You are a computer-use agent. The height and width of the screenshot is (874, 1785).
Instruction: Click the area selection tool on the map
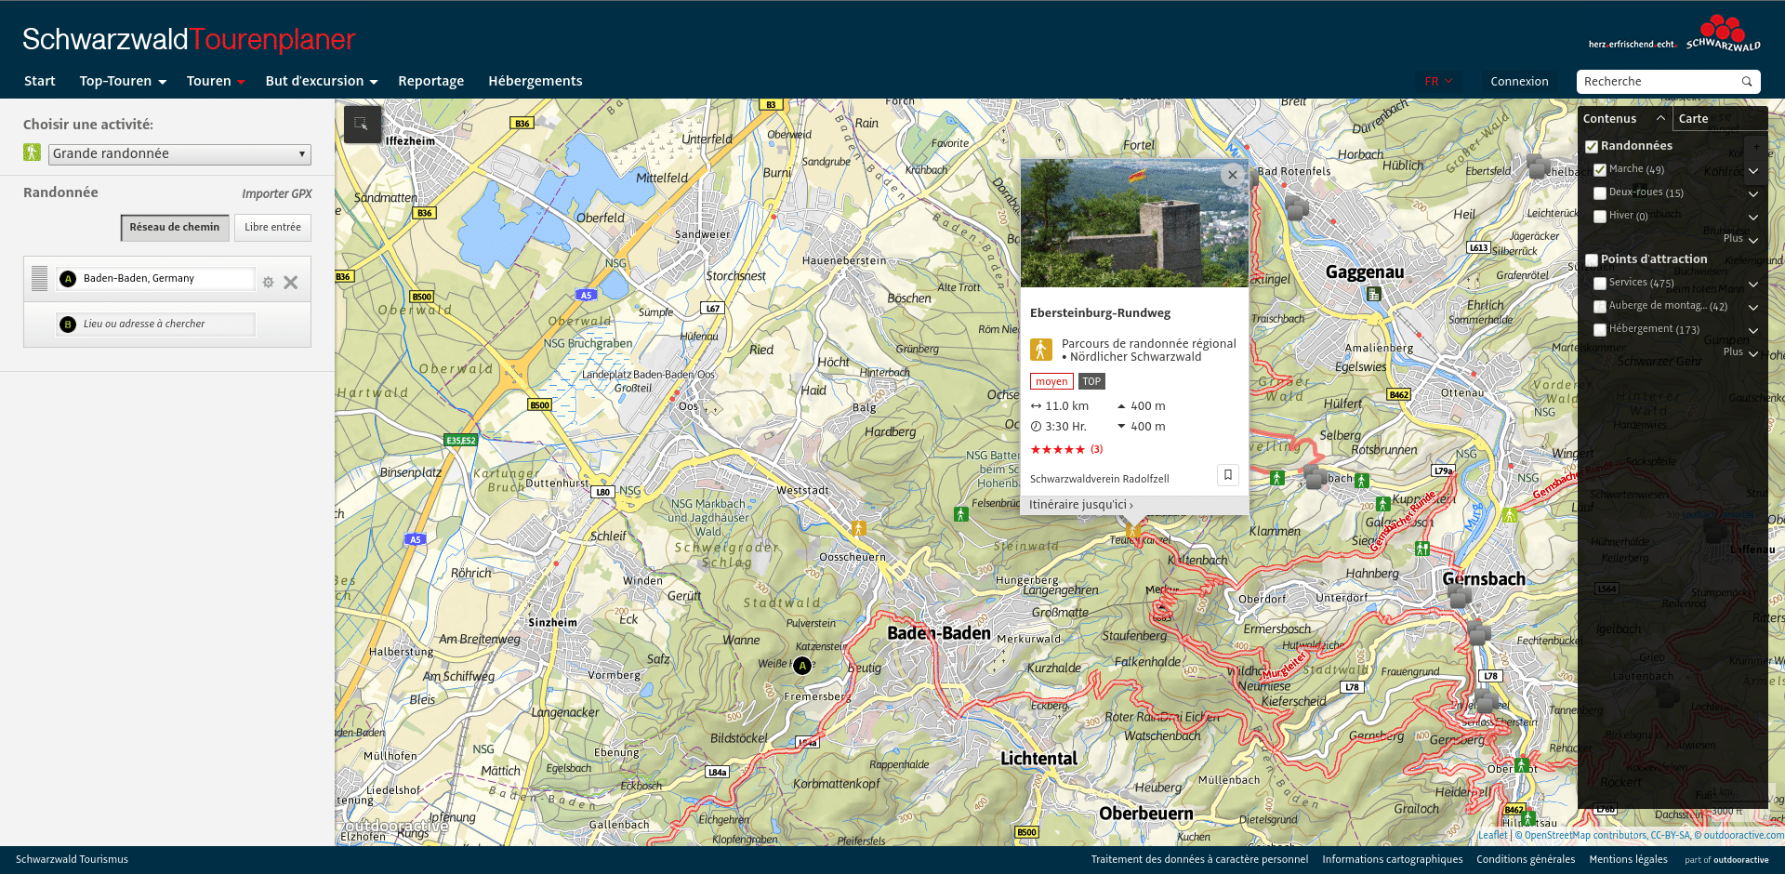pos(363,125)
